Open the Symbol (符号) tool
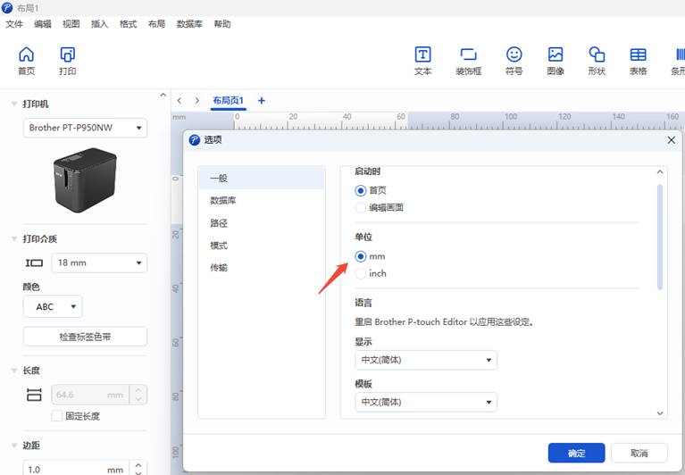 [x=514, y=60]
